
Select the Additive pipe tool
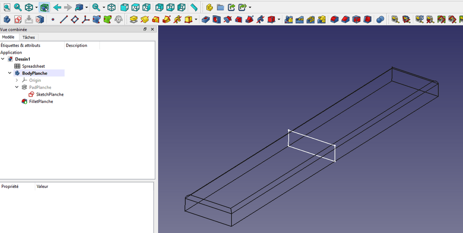[166, 19]
